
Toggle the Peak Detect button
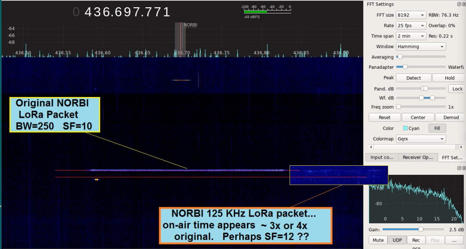click(413, 78)
